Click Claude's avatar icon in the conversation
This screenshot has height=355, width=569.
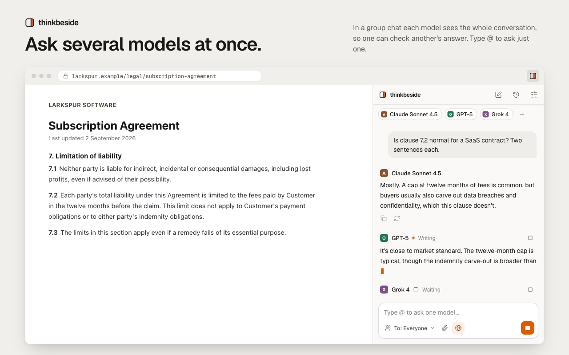pyautogui.click(x=384, y=173)
